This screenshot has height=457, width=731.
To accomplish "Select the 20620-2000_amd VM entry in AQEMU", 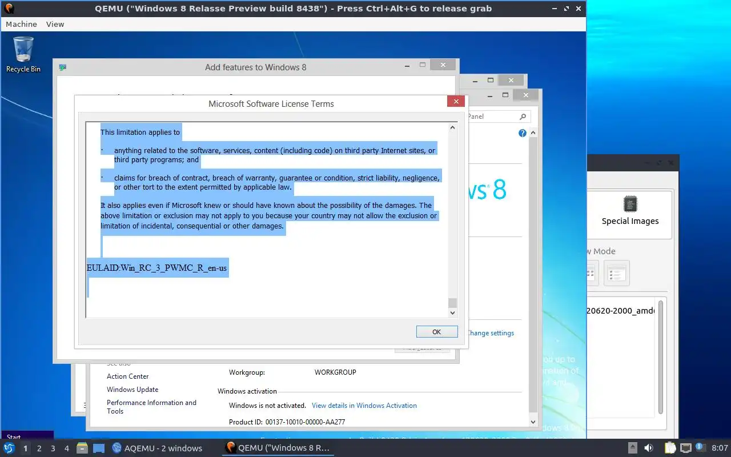I will 620,311.
